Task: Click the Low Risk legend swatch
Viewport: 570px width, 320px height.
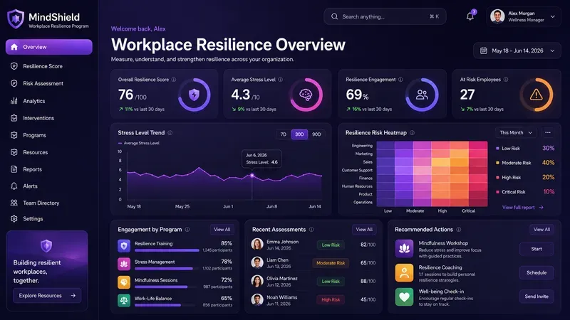Action: [x=497, y=149]
